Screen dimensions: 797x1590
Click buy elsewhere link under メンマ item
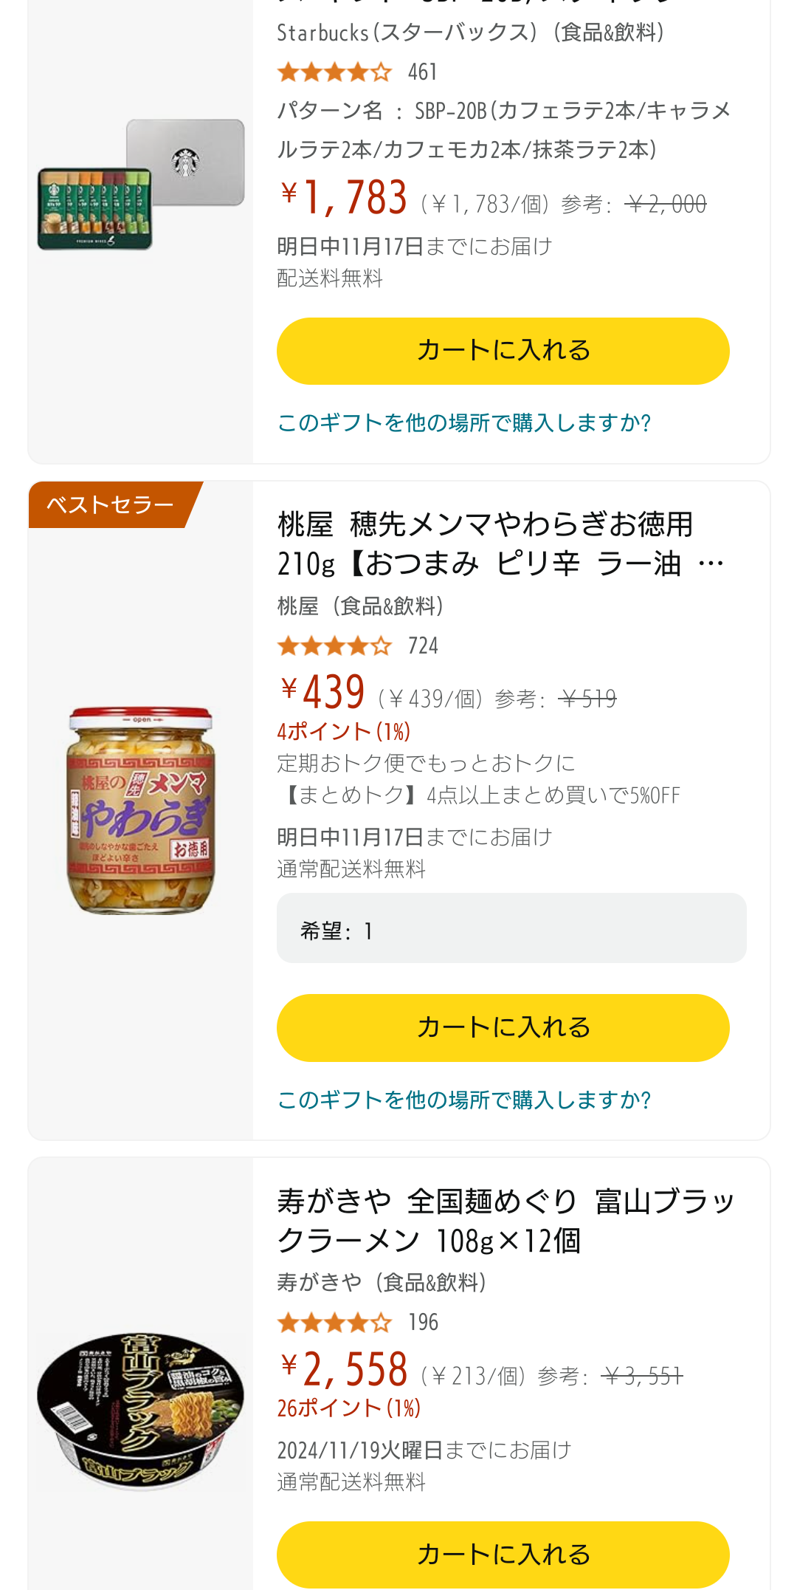[x=463, y=1100]
